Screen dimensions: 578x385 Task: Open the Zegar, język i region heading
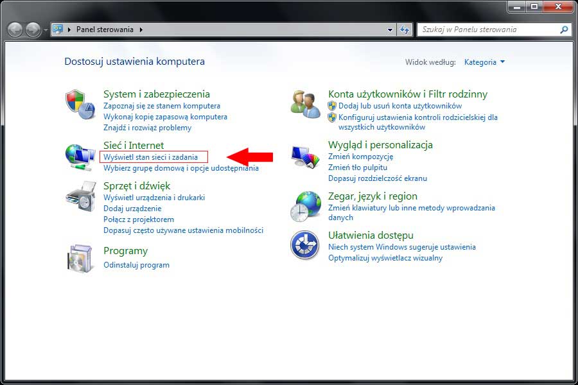[x=372, y=196]
